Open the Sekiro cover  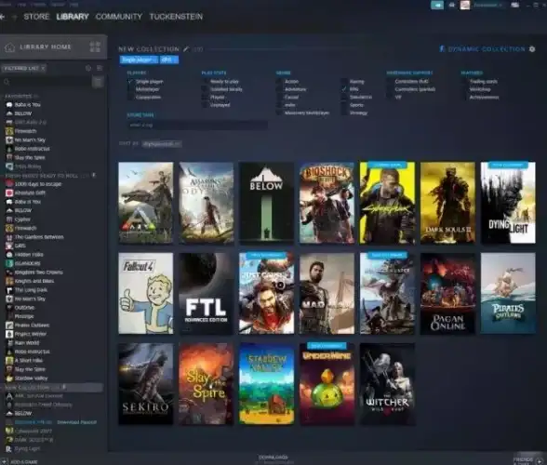(146, 384)
